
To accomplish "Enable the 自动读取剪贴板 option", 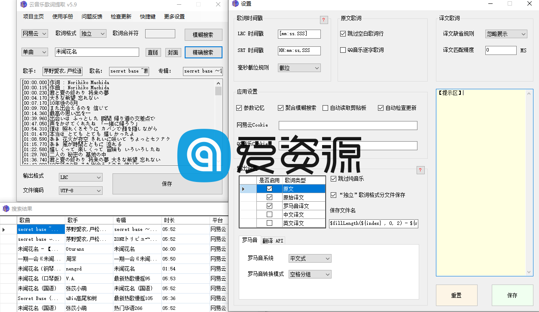I will [325, 108].
